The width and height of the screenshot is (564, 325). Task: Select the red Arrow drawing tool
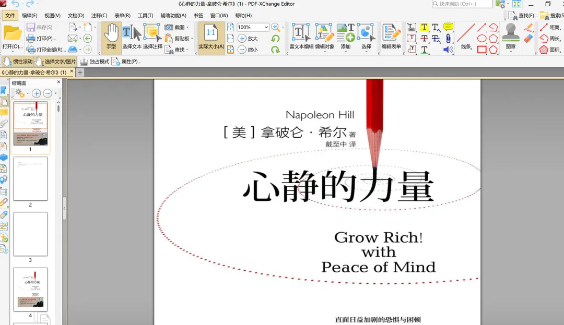click(482, 27)
